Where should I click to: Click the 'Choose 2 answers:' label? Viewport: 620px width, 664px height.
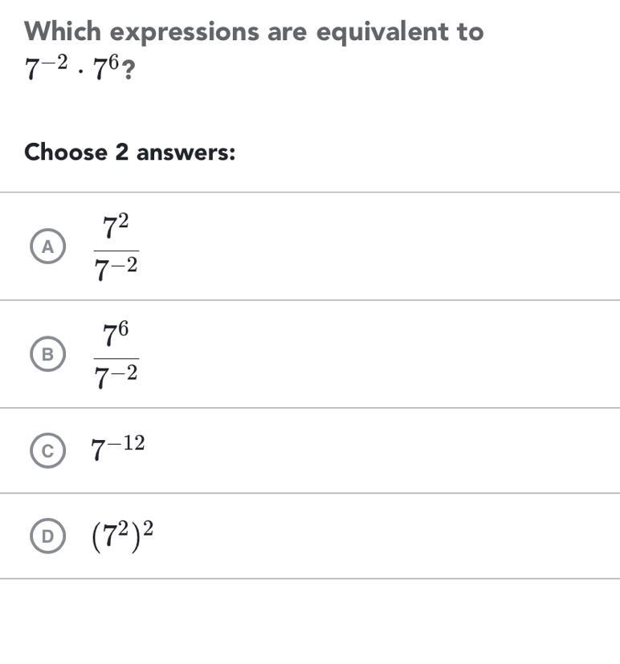coord(129,152)
